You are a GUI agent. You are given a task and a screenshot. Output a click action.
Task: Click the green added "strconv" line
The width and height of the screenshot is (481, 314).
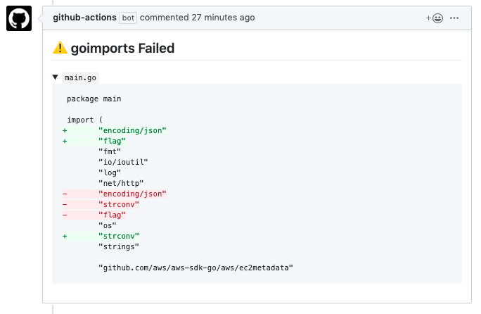tap(119, 236)
